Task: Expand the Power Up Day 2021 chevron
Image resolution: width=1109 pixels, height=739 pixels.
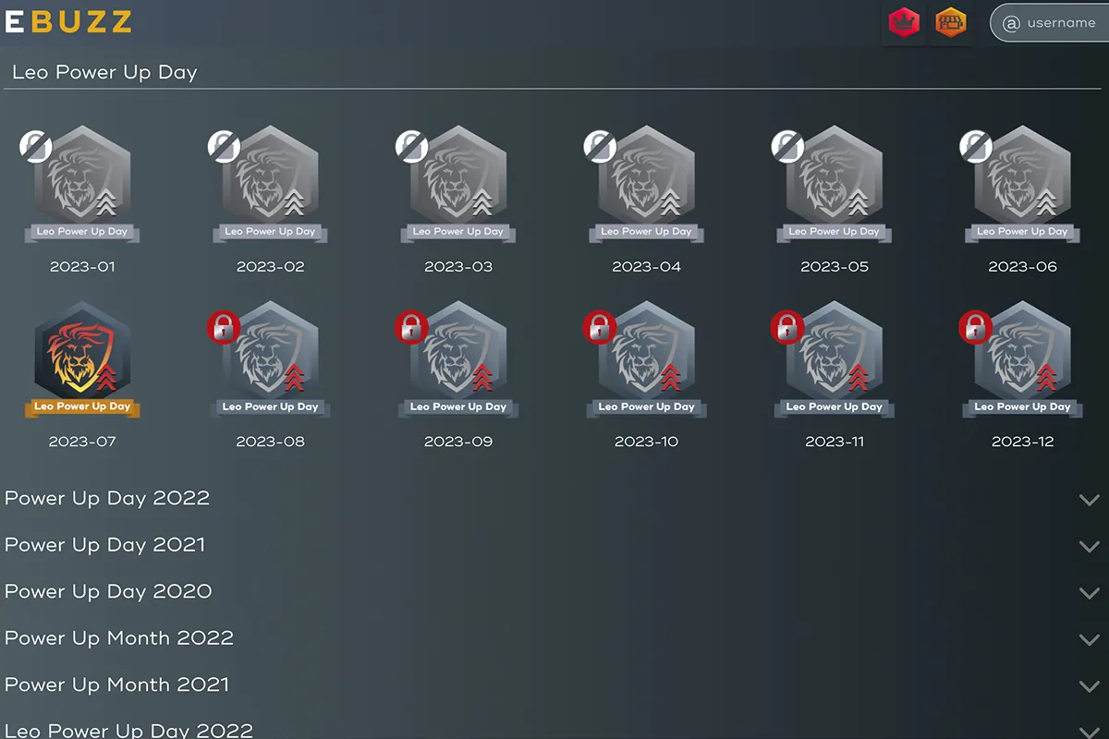Action: click(1090, 546)
